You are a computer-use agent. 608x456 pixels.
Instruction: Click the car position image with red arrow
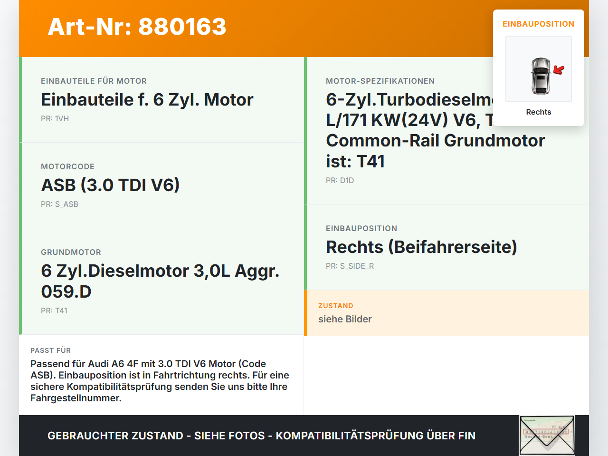coord(539,69)
